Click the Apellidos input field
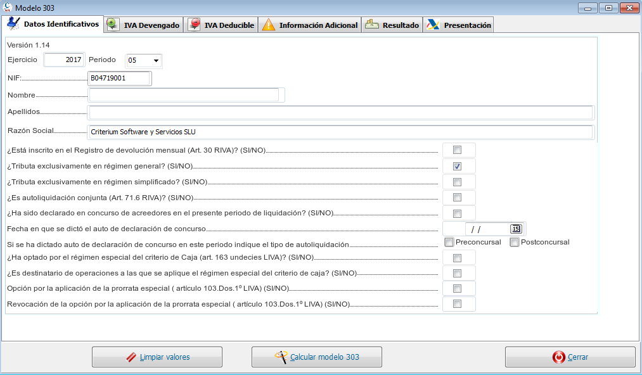This screenshot has height=375, width=642. (x=341, y=112)
